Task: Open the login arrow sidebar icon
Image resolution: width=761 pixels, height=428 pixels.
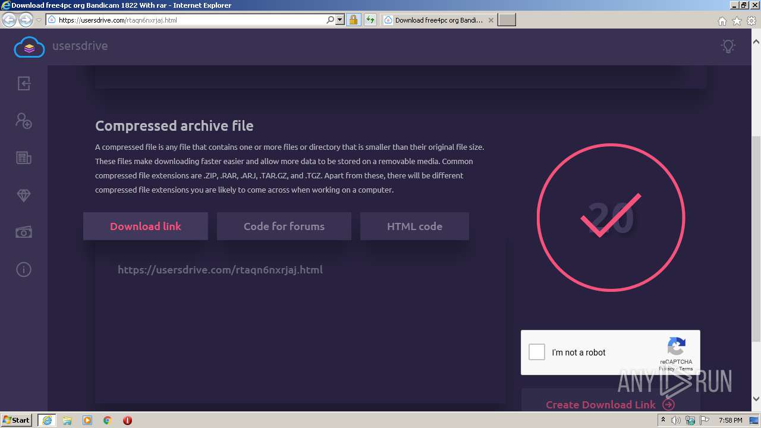Action: (x=24, y=83)
